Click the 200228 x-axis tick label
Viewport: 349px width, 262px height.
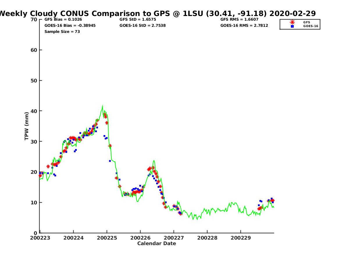pyautogui.click(x=207, y=238)
